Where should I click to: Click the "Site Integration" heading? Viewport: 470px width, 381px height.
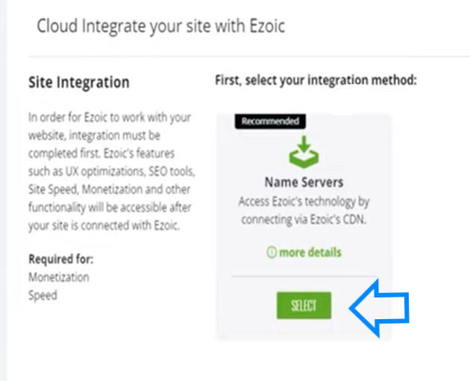point(78,82)
